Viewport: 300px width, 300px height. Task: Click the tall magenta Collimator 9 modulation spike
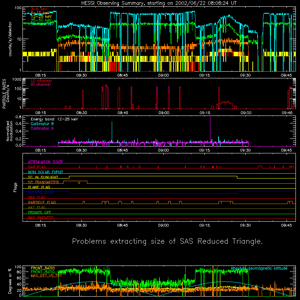210,129
